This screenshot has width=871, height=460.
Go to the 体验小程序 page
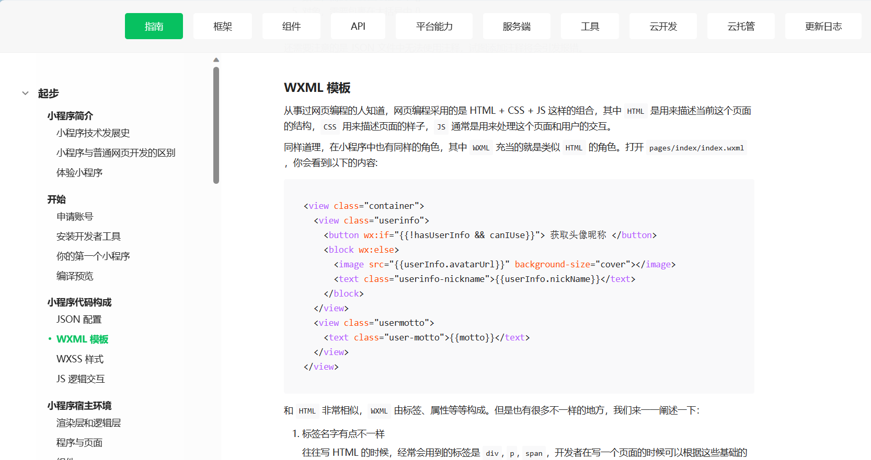(79, 173)
